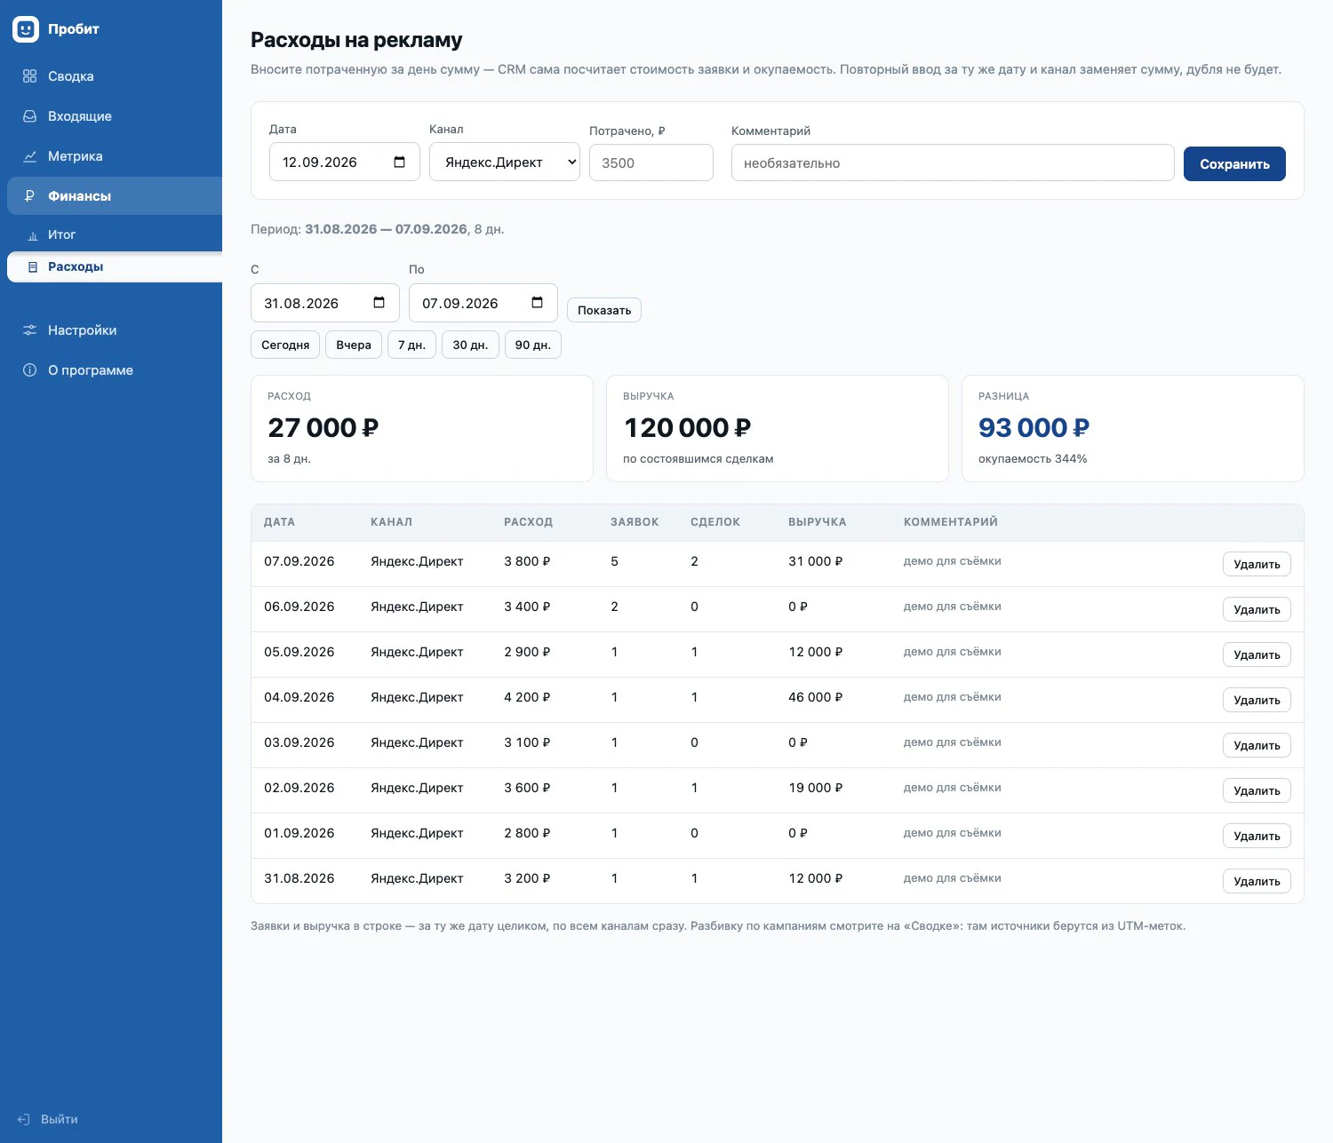
Task: Open calendar picker in the С date field
Action: coord(379,303)
